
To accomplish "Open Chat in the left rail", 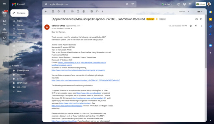I will pyautogui.click(x=4, y=22).
